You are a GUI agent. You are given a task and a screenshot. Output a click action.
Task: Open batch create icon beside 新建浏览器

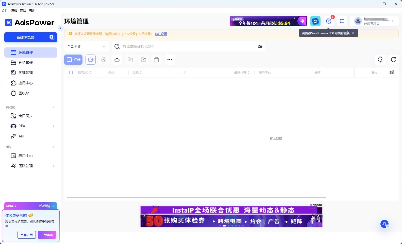52,37
